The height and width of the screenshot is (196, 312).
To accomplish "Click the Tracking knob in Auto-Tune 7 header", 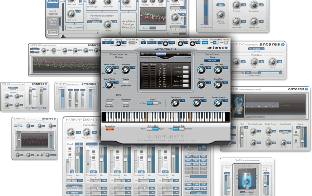I will 118,44.
